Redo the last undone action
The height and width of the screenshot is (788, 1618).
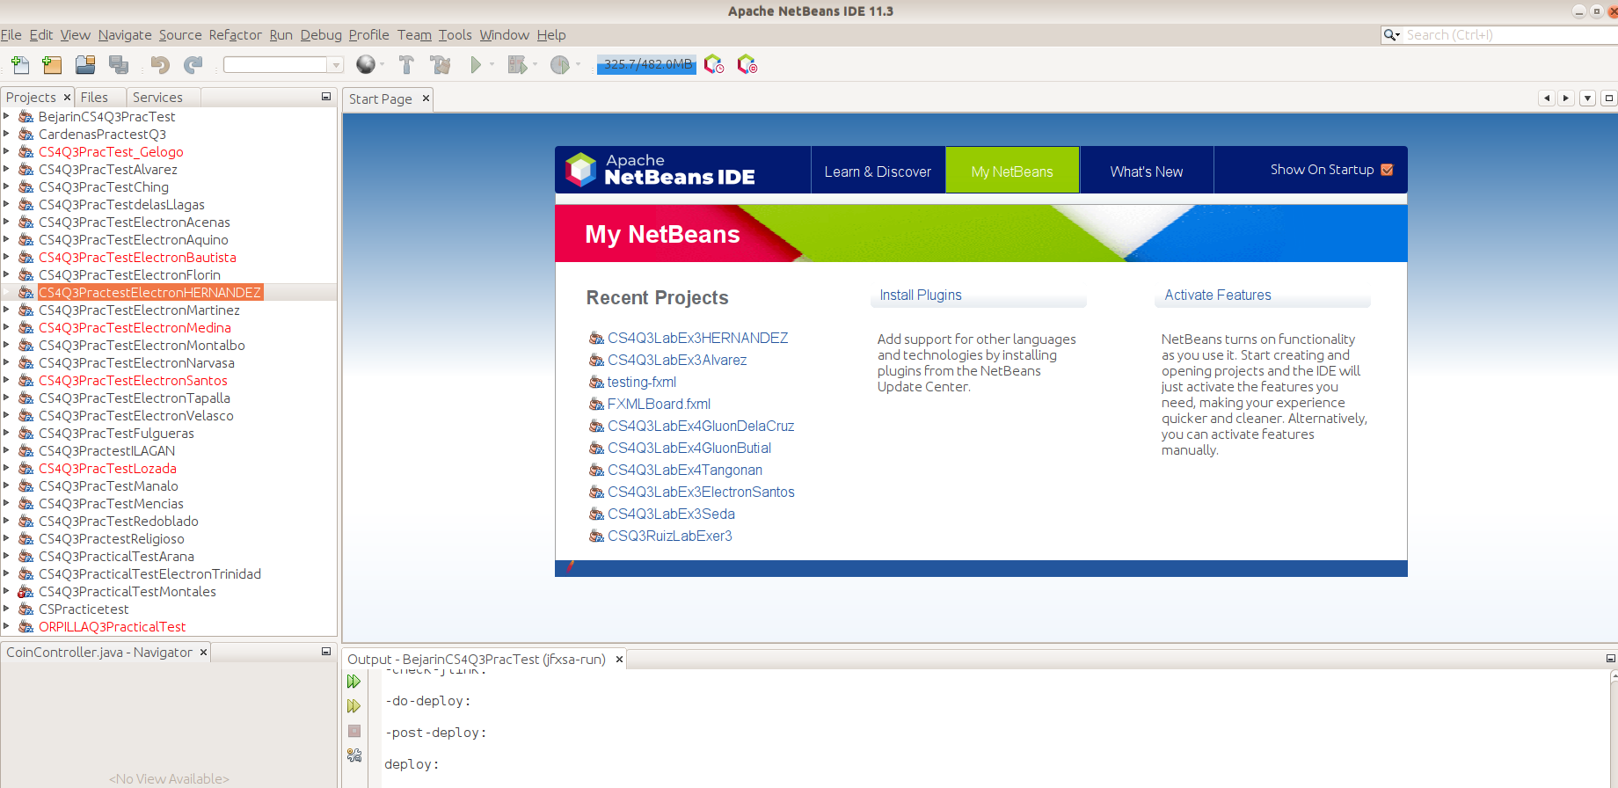point(193,65)
